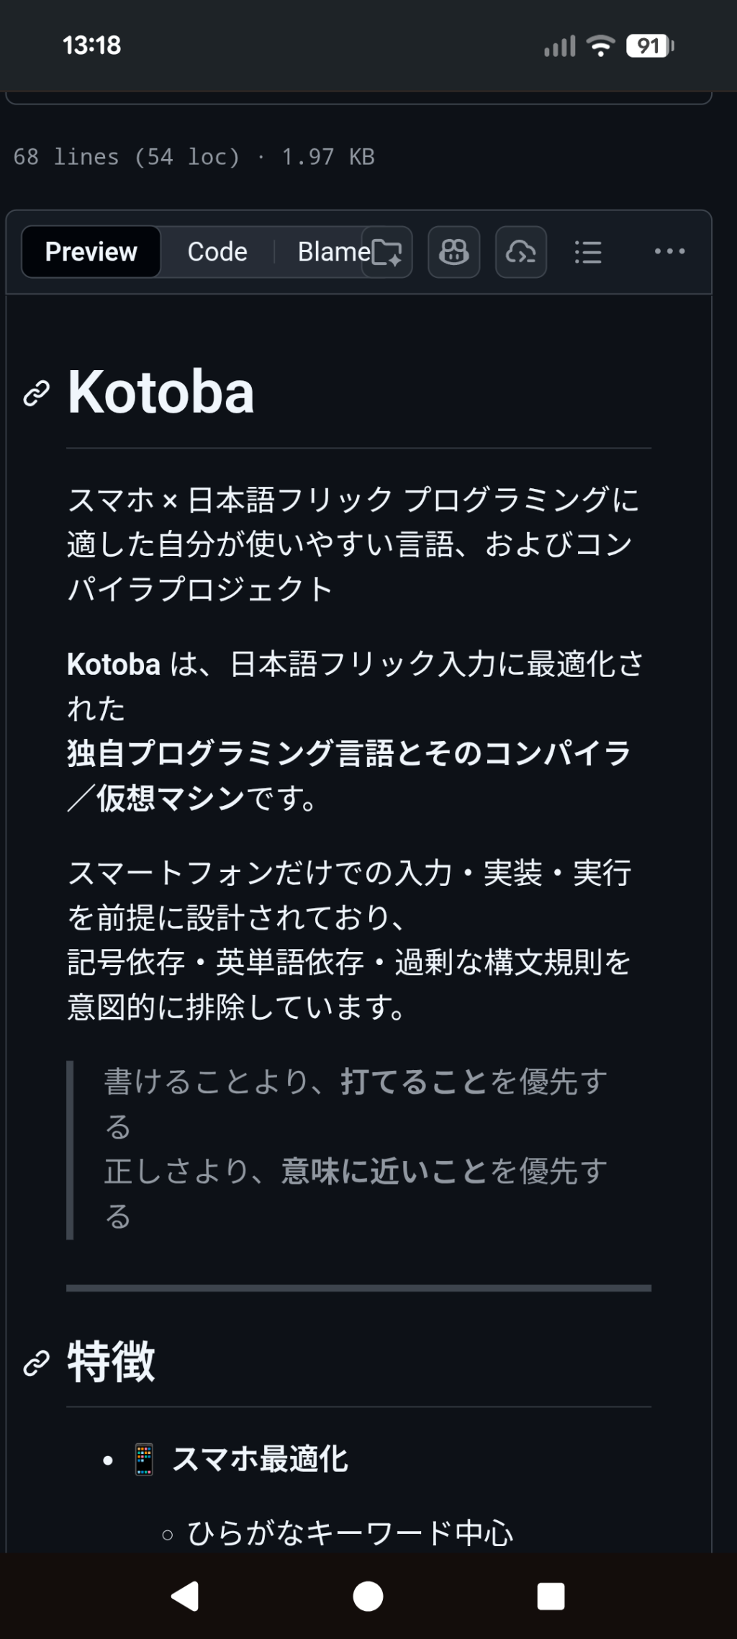Image resolution: width=737 pixels, height=1639 pixels.
Task: Switch to the Code tab
Action: (217, 252)
